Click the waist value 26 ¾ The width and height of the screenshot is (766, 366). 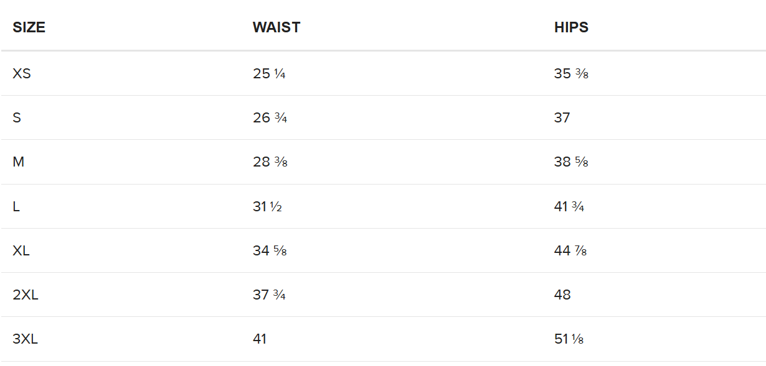[270, 117]
